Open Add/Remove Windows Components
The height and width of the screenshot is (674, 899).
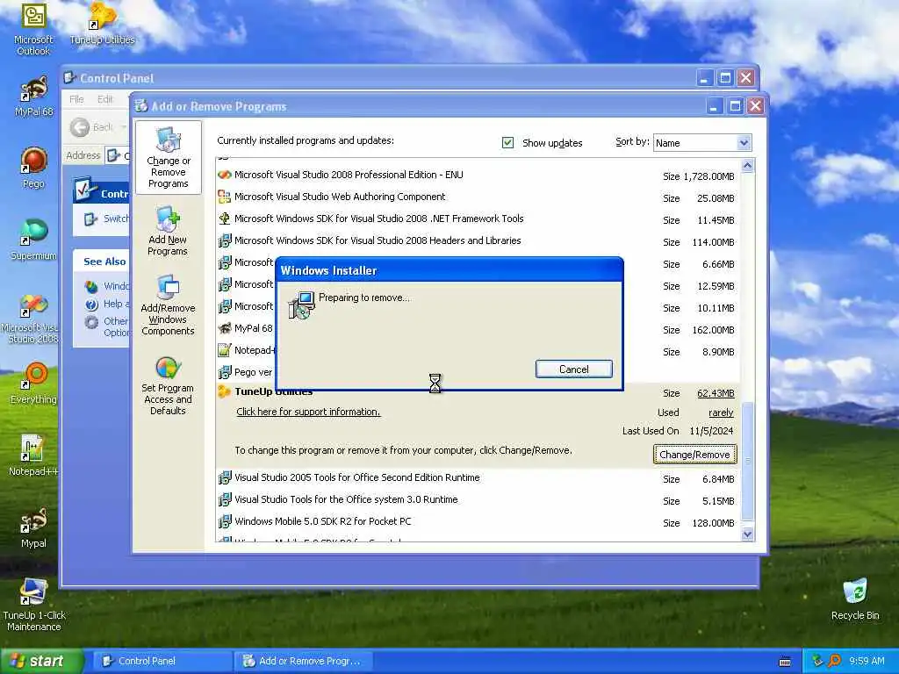pyautogui.click(x=168, y=305)
